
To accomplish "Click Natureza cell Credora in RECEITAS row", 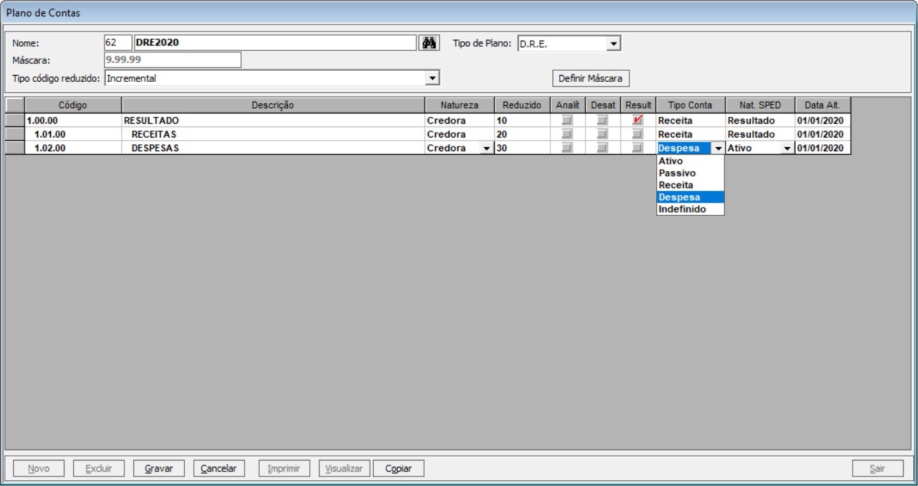I will [x=459, y=134].
